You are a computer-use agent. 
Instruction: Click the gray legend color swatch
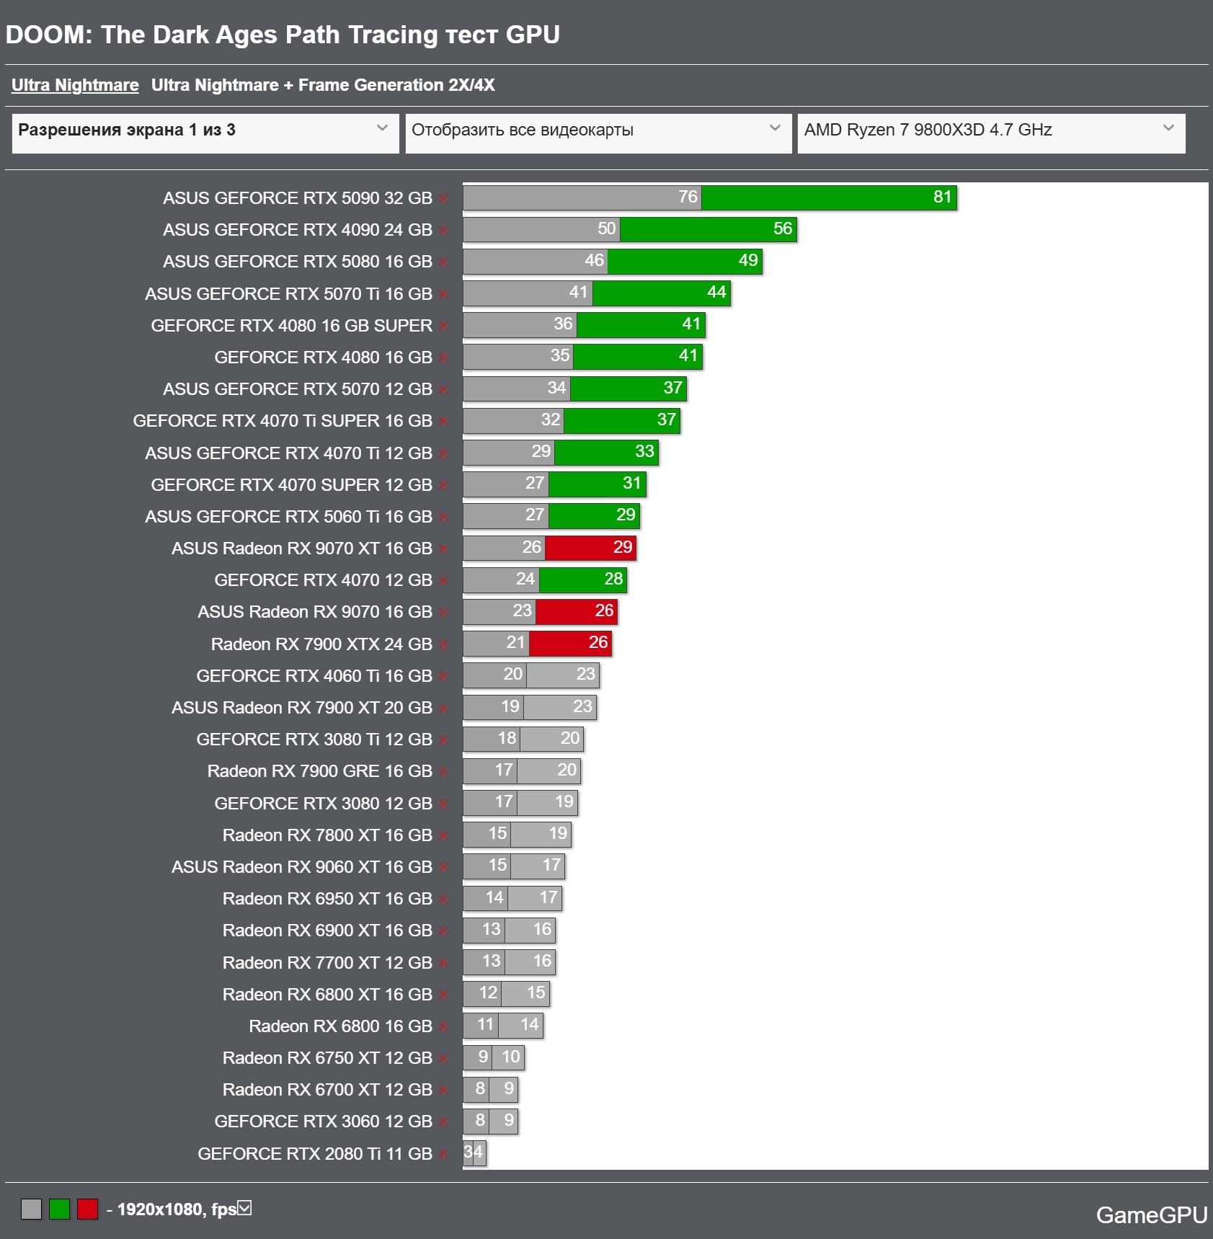(31, 1209)
